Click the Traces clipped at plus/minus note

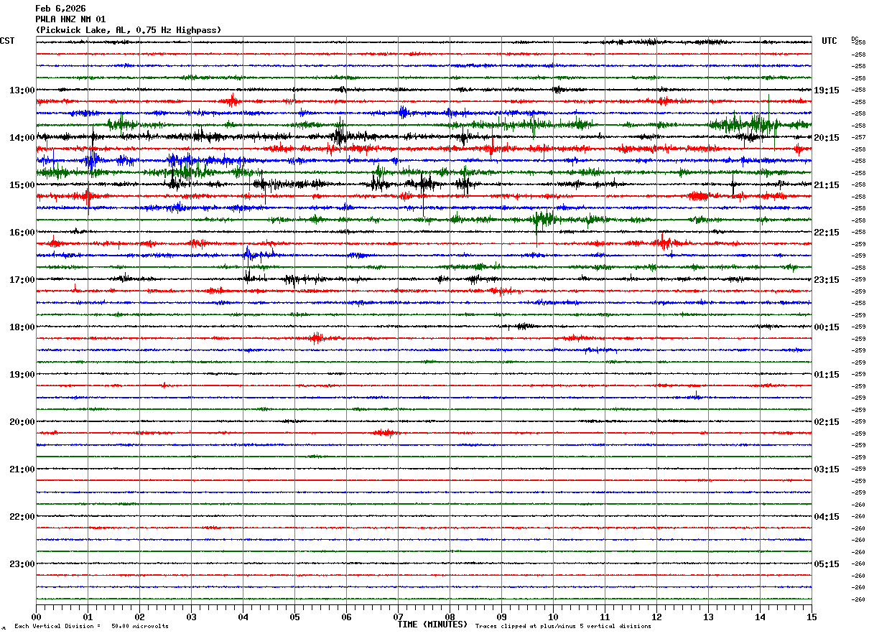click(563, 627)
